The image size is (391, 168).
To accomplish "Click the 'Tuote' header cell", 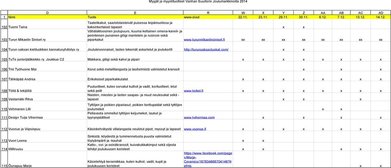I will 135,17.
